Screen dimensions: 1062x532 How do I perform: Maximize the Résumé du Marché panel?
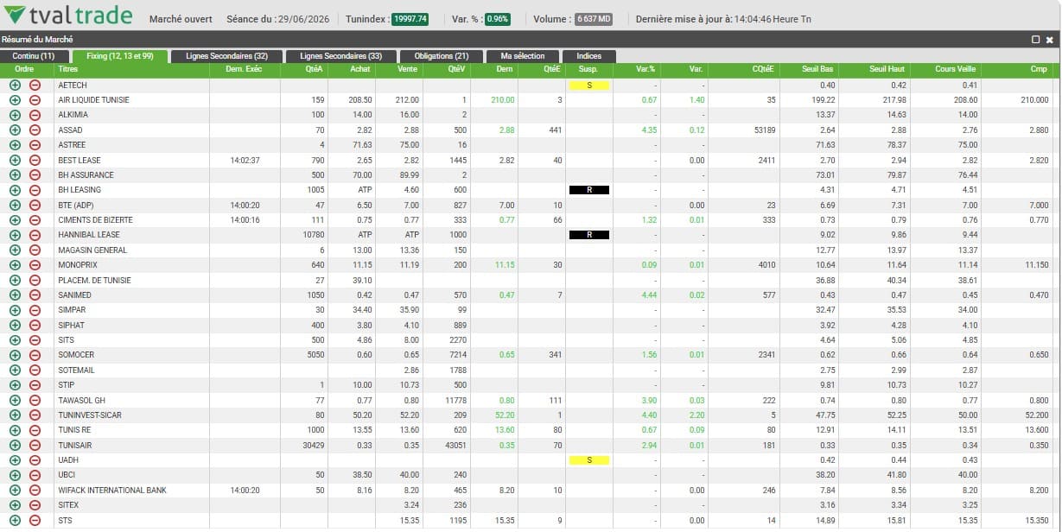pyautogui.click(x=1036, y=40)
